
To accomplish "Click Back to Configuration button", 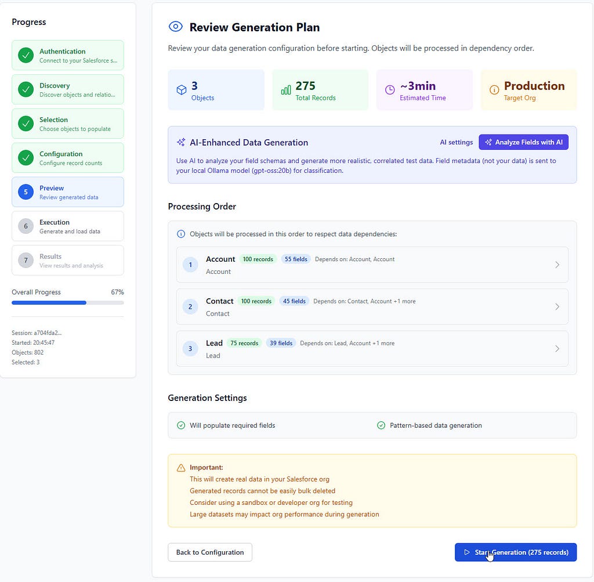I will click(210, 552).
